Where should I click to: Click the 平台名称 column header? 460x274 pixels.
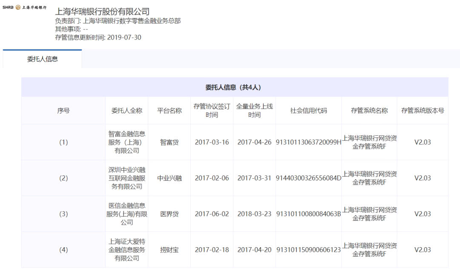coord(169,111)
